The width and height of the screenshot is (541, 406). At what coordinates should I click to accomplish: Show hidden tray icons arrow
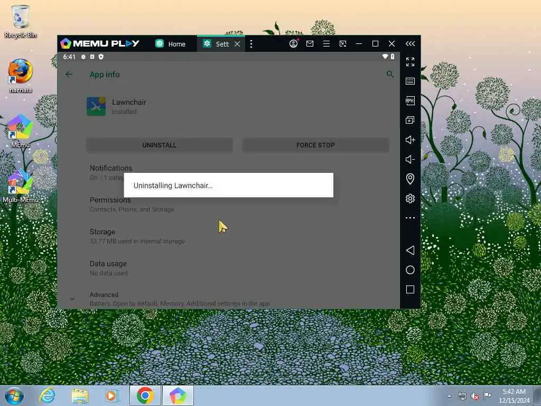point(449,396)
